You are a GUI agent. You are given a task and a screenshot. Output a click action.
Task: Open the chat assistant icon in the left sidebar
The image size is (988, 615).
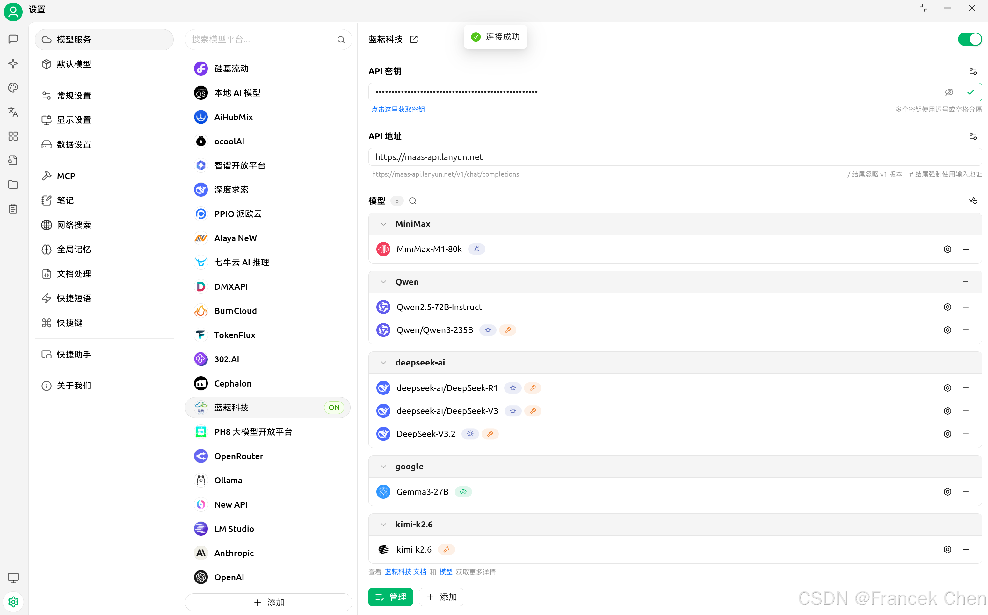(13, 39)
